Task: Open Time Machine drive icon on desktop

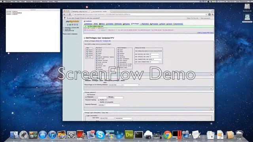Action: point(247,18)
